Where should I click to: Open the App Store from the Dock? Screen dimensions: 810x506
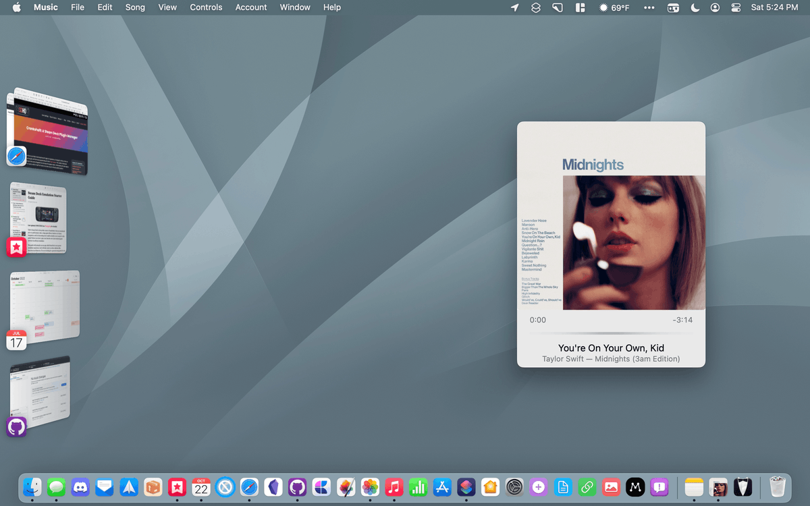click(x=442, y=486)
